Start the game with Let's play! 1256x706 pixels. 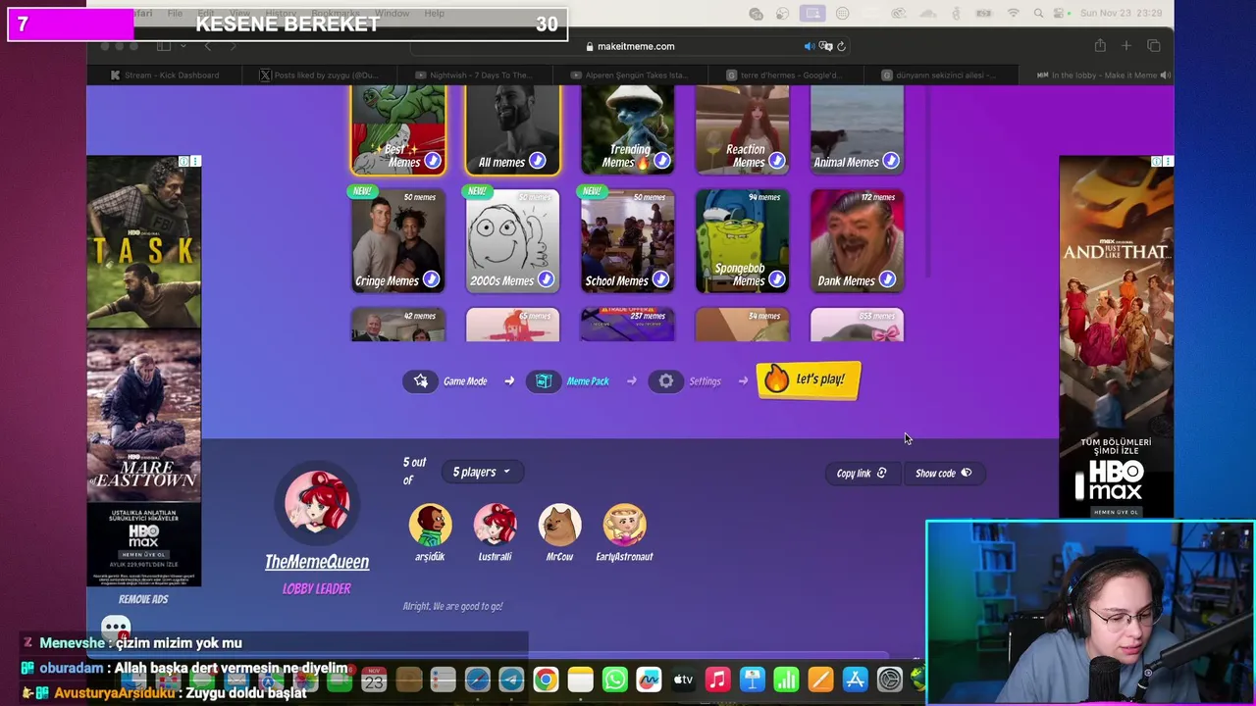coord(809,380)
